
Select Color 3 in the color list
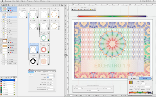(8, 85)
